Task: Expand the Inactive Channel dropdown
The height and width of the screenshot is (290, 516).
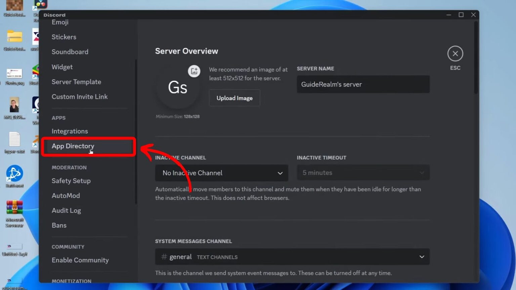Action: 222,173
